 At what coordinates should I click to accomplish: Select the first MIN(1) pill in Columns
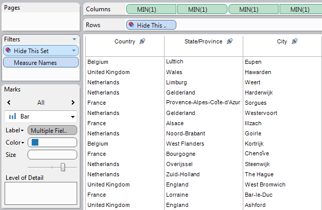pos(150,9)
